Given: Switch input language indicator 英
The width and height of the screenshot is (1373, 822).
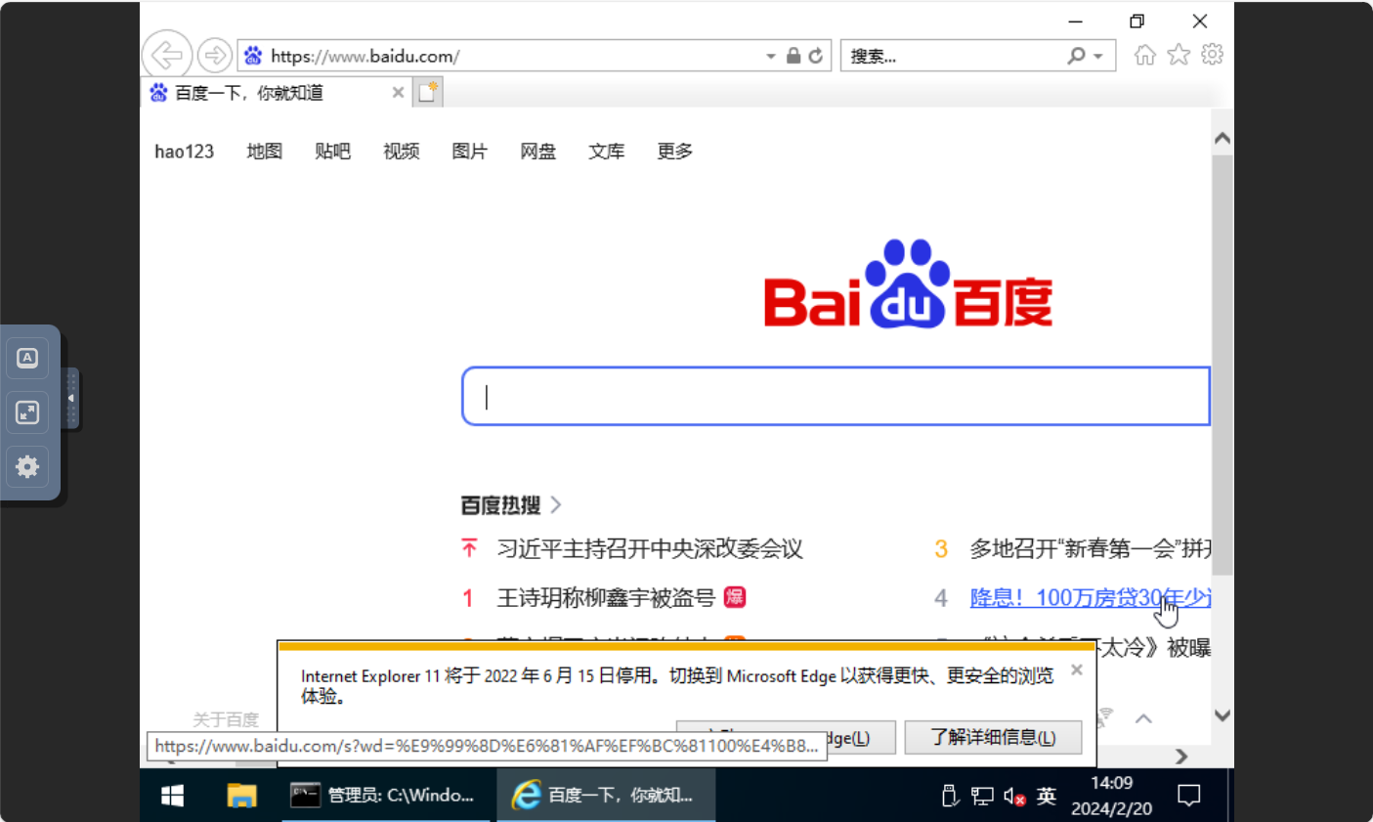Looking at the screenshot, I should pos(1046,796).
